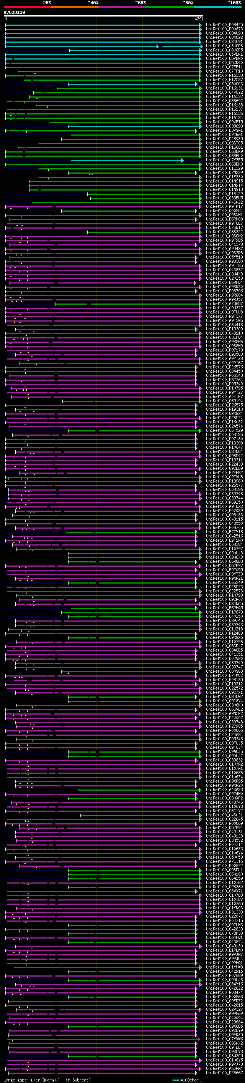This screenshot has height=1083, width=245.
Task: Click the UniRef100_Q9STC5 label
Action: (224, 143)
